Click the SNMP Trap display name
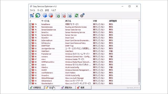Screen dimensions: 168x94 click(x=69, y=46)
